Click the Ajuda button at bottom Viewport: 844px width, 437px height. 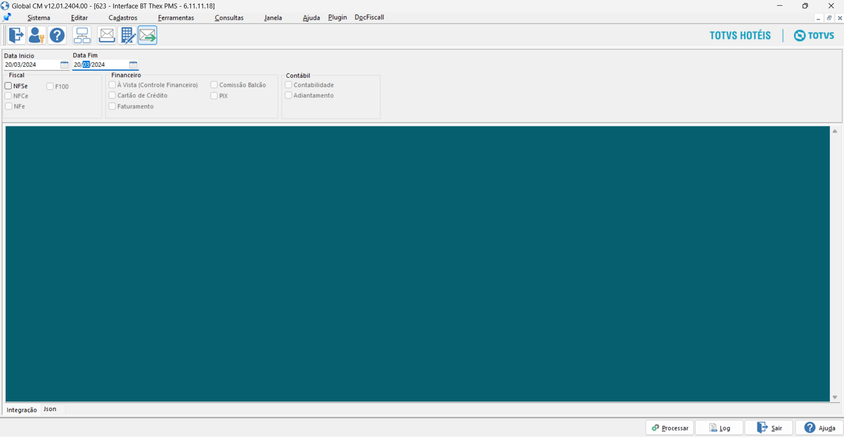[819, 428]
